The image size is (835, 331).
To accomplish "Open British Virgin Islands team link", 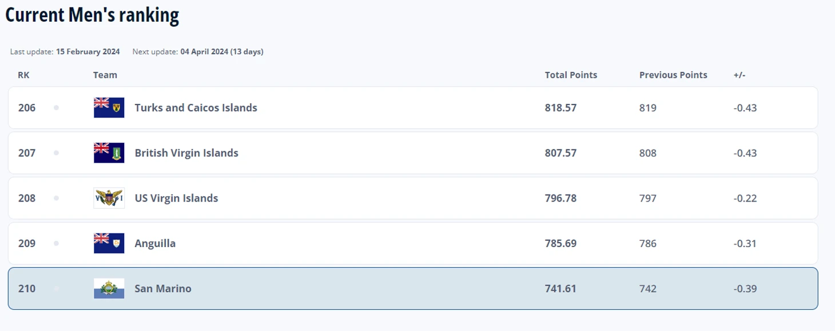I will coord(186,153).
